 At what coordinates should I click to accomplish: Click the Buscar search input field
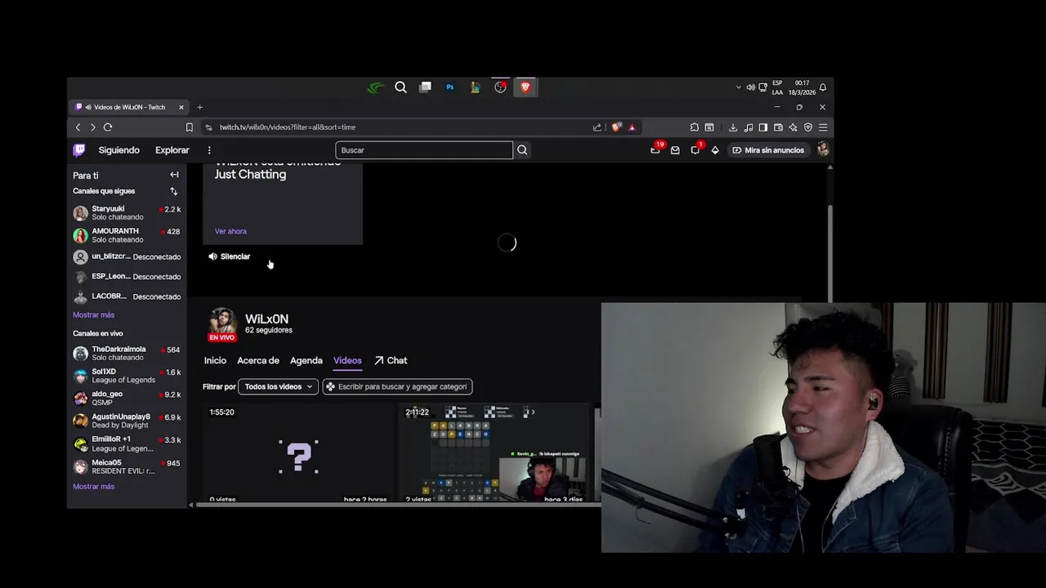[424, 150]
